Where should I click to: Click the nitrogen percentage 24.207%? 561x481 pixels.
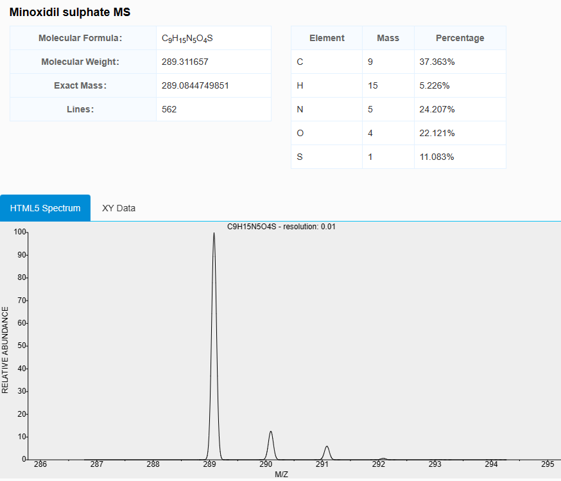click(437, 109)
